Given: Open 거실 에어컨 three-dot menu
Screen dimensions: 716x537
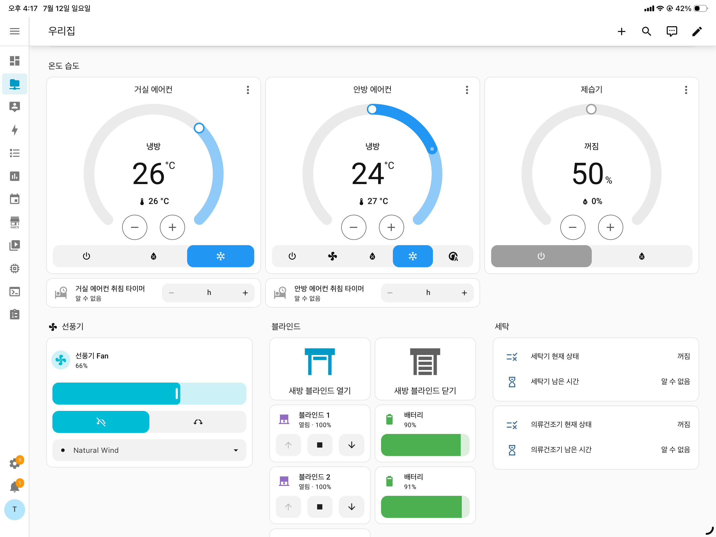Looking at the screenshot, I should [248, 90].
